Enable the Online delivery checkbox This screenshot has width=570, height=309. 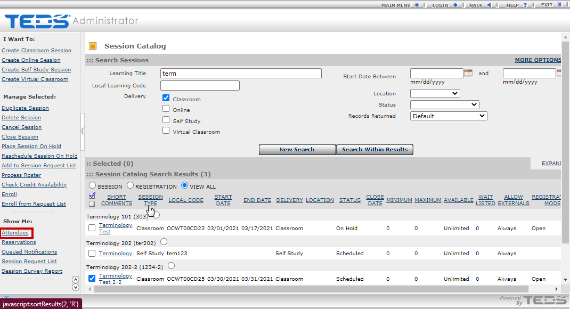166,109
